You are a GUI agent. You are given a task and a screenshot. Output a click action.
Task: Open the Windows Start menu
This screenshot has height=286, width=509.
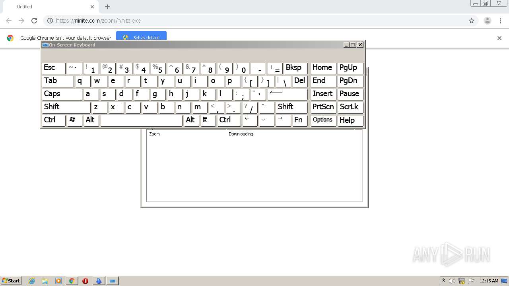[11, 281]
